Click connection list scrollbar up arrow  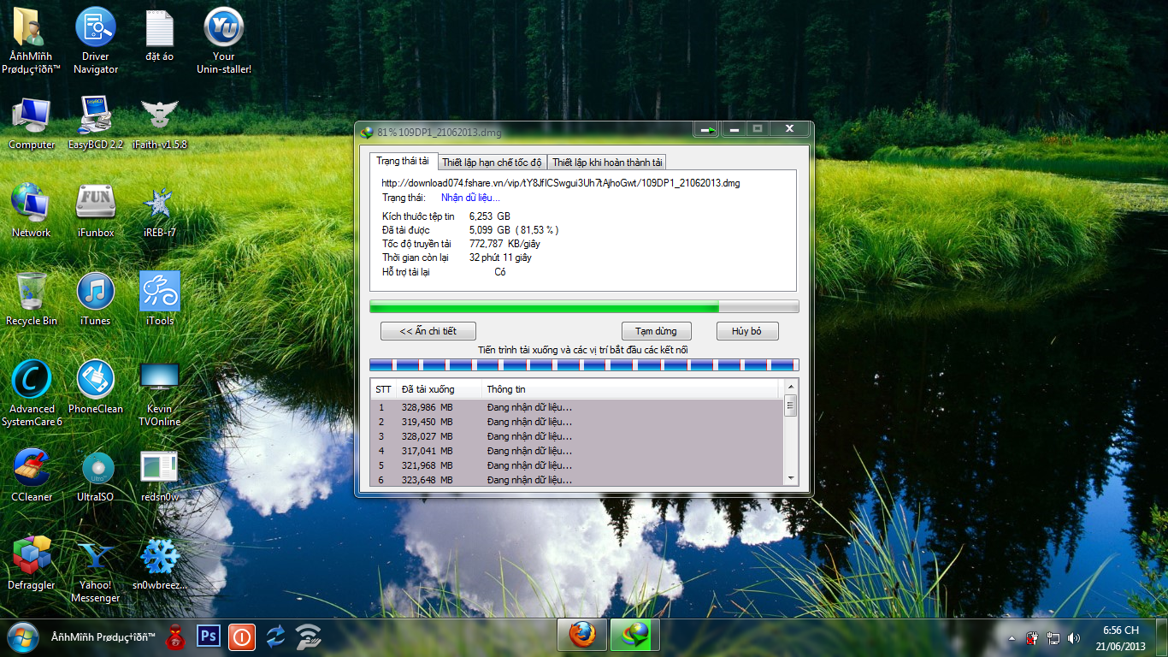(791, 387)
